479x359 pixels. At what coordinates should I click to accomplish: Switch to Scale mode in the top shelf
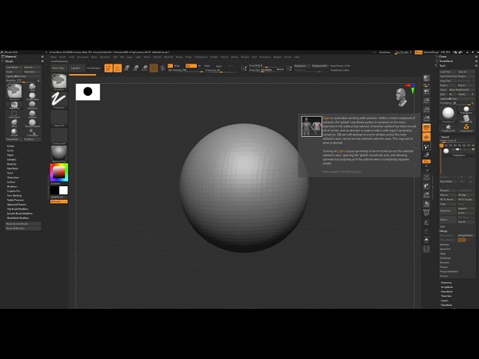click(135, 68)
